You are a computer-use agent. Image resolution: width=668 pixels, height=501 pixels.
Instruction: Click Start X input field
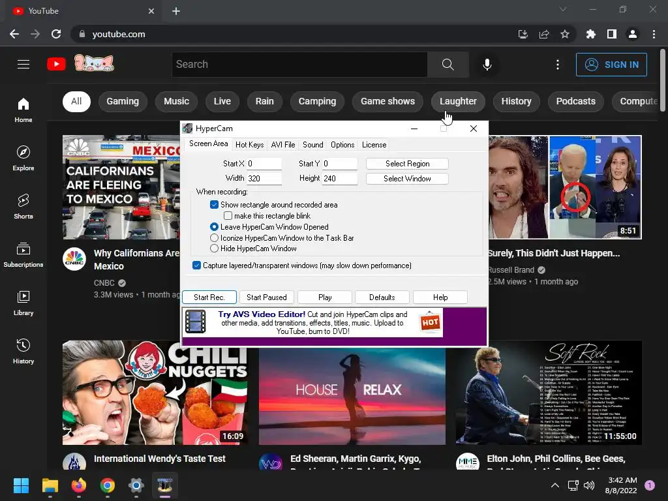pyautogui.click(x=264, y=164)
